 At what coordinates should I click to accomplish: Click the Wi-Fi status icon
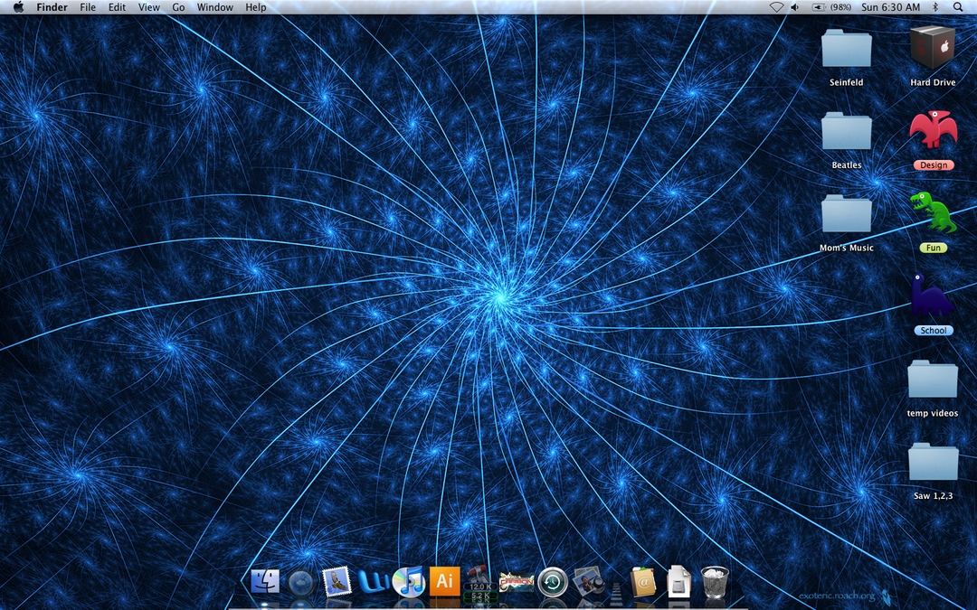776,7
